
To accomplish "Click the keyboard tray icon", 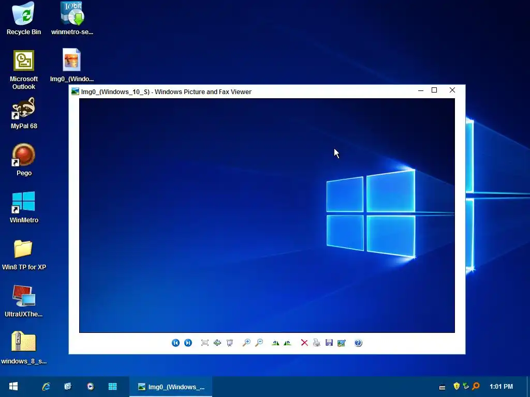I will click(442, 387).
